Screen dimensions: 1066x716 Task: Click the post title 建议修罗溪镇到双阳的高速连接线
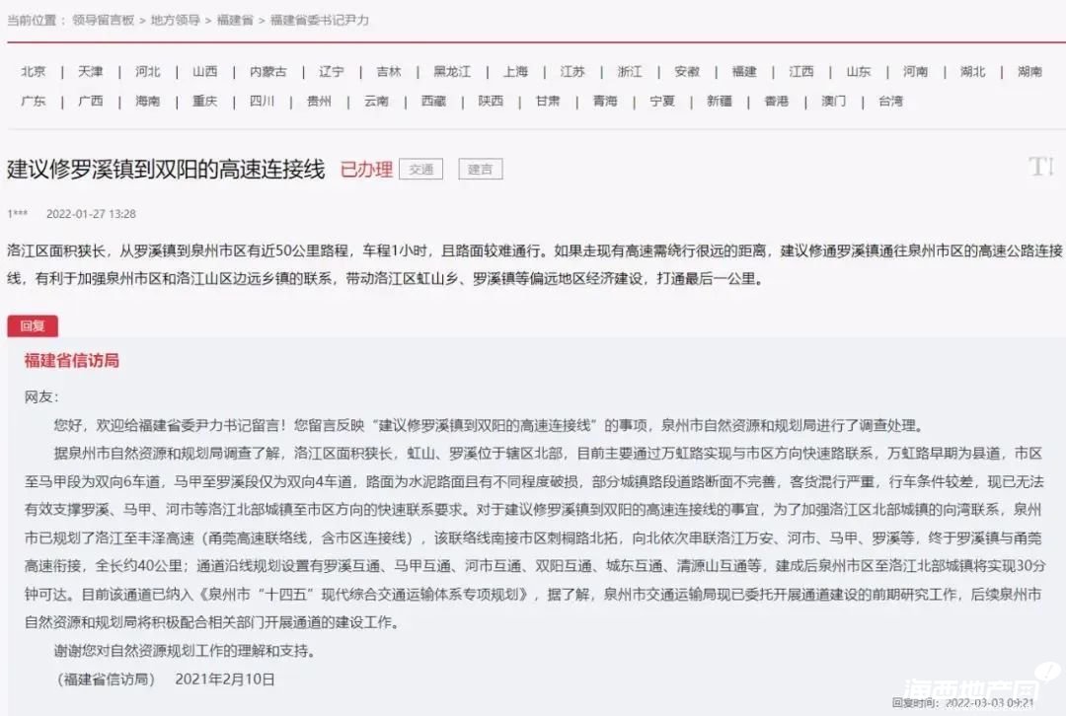coord(166,170)
